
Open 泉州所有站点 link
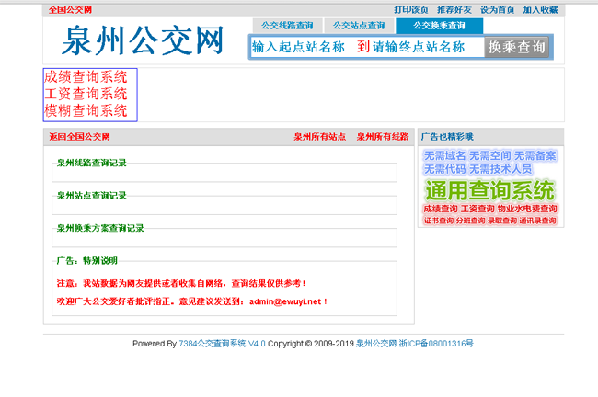(x=320, y=137)
